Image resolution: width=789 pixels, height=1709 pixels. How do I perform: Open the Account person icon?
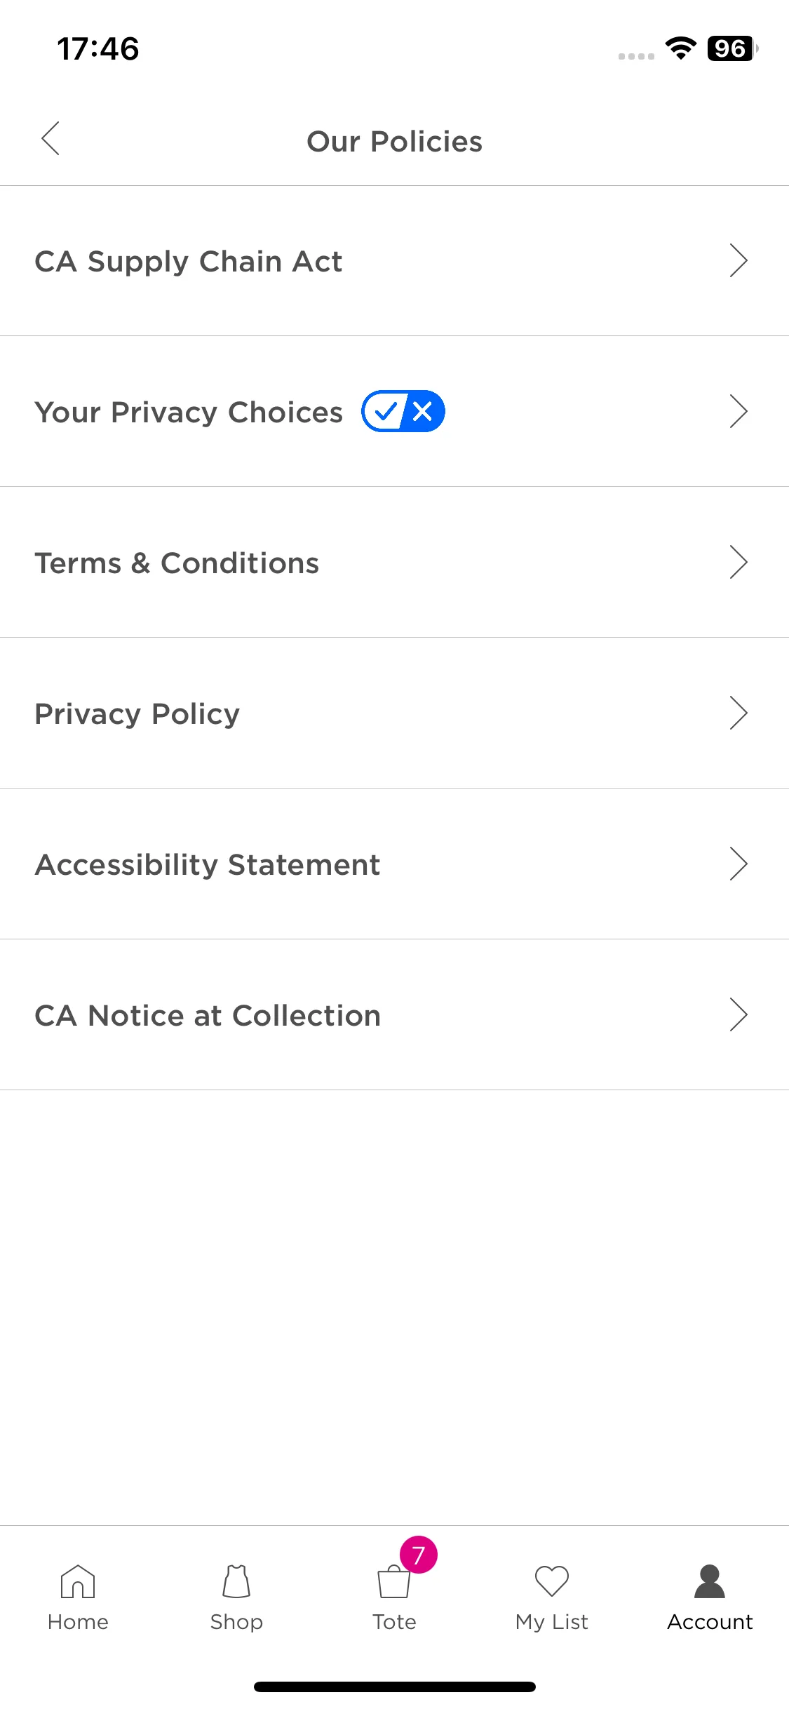click(x=710, y=1581)
